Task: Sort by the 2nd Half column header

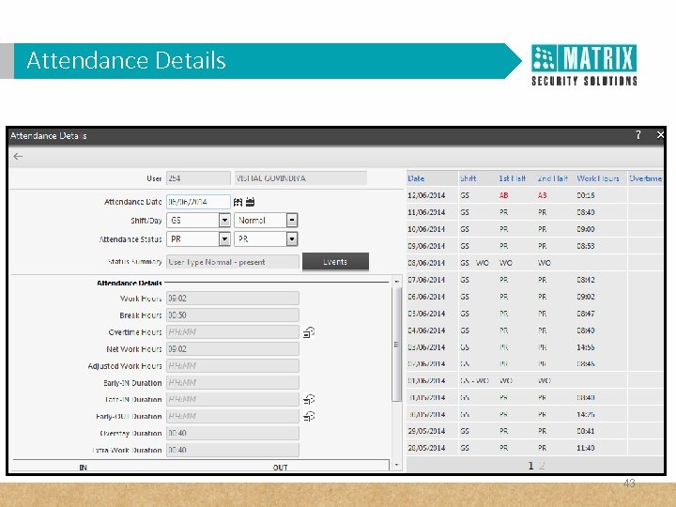Action: coord(552,178)
